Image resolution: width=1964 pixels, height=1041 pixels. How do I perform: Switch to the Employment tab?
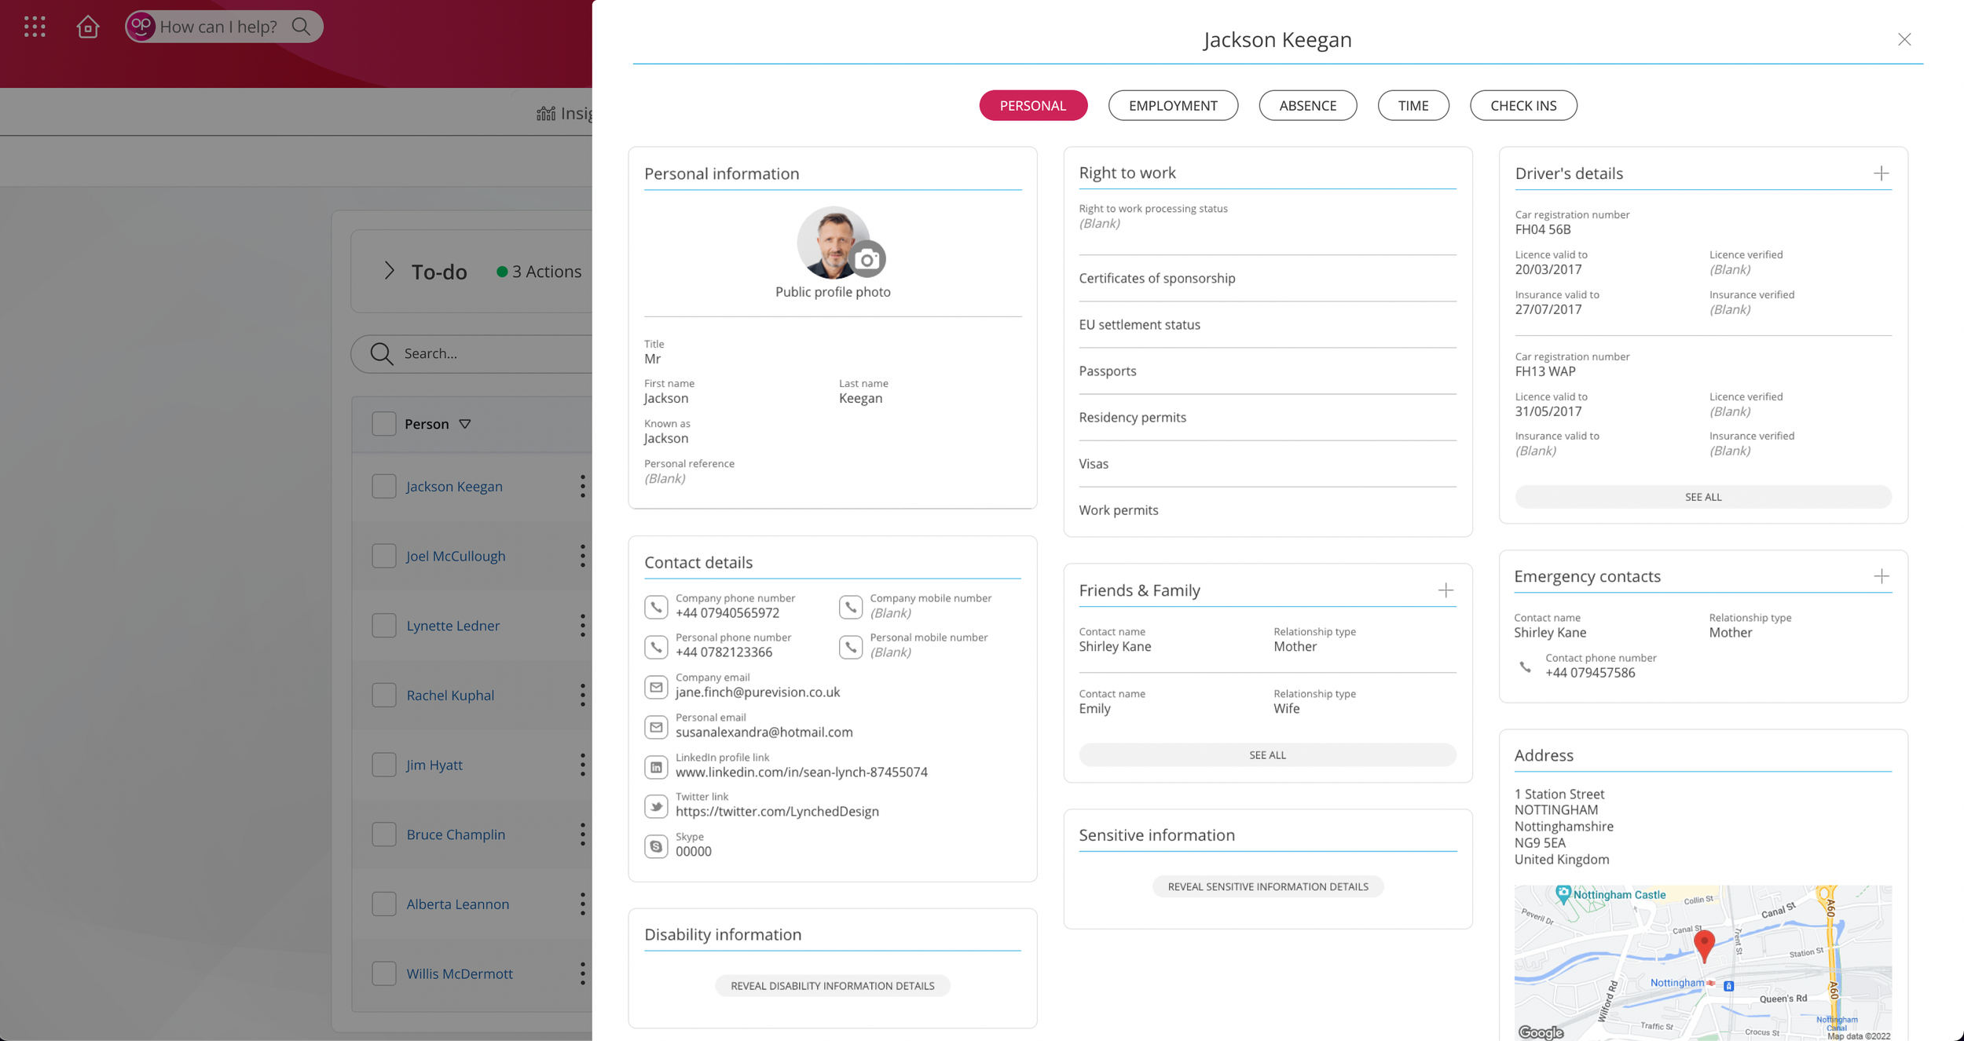coord(1173,105)
